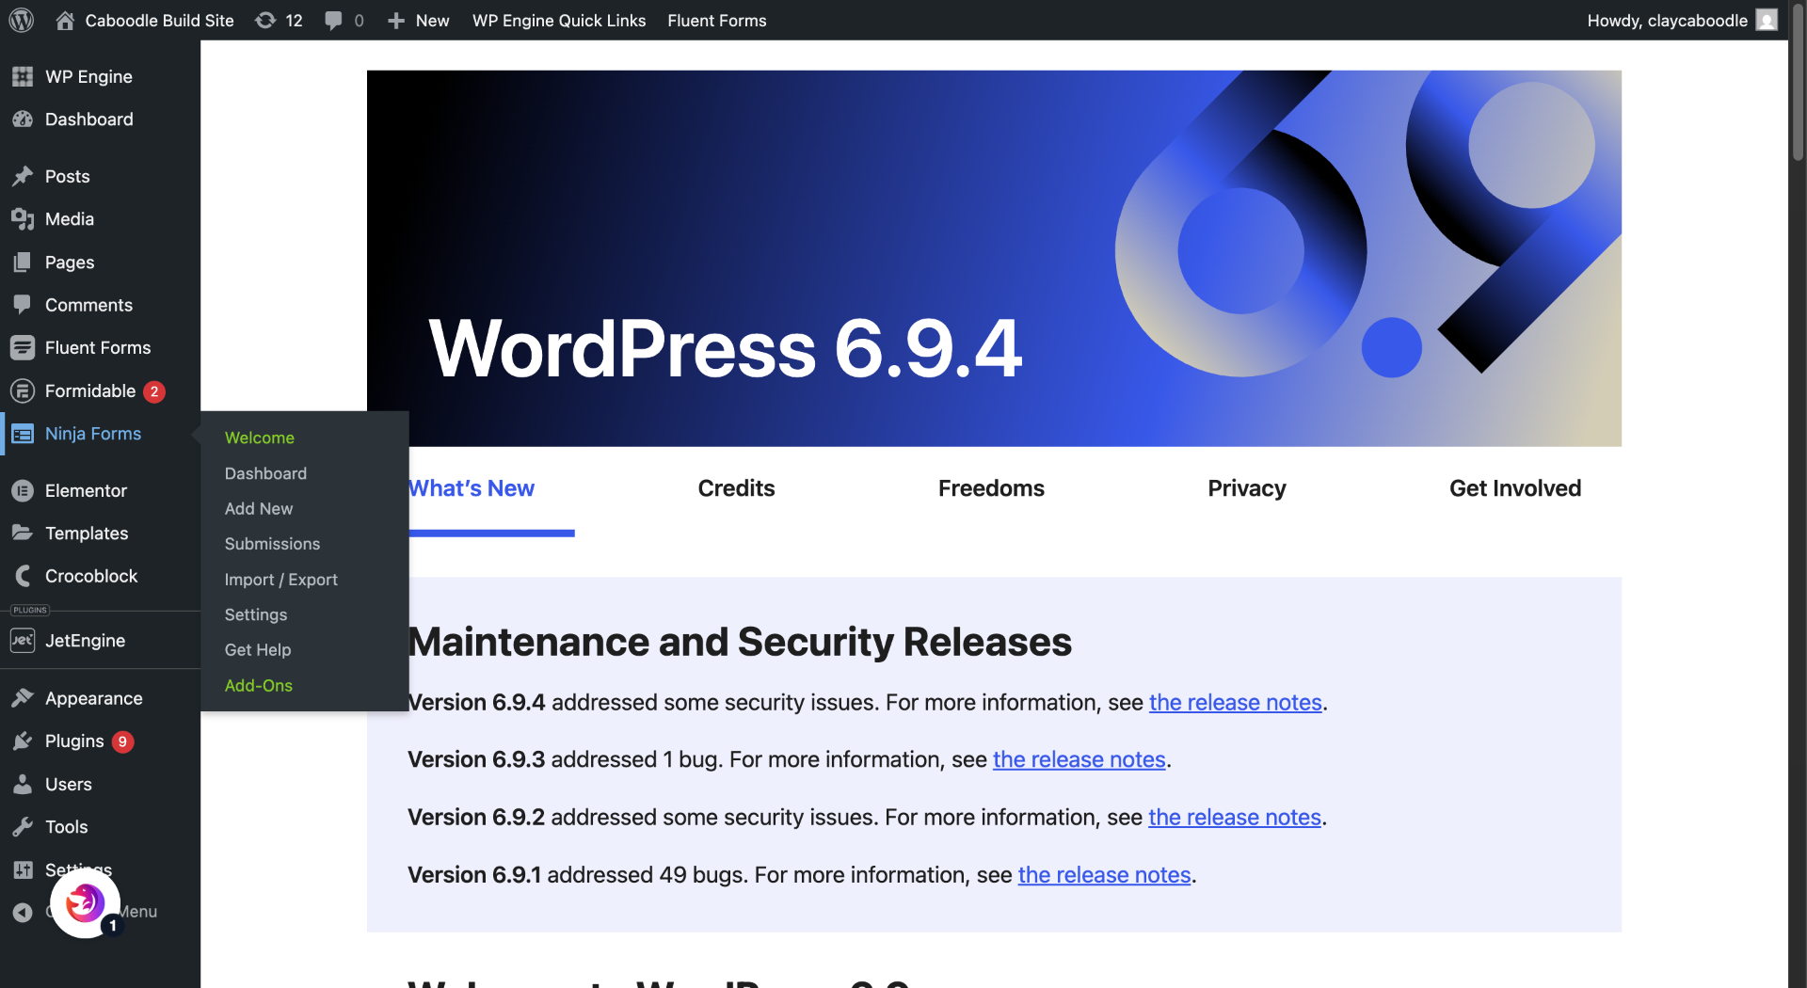The image size is (1807, 988).
Task: Click the page vertical scrollbar thumb
Action: coord(1798,85)
